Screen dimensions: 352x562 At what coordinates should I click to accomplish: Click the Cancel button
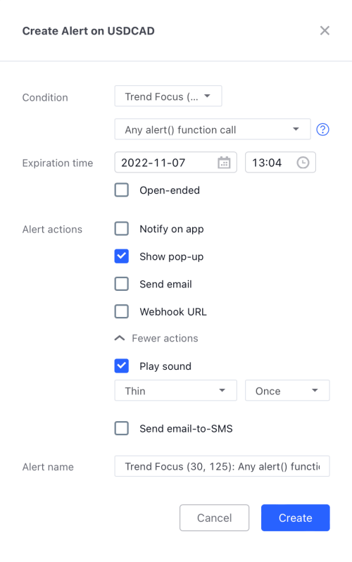click(214, 518)
